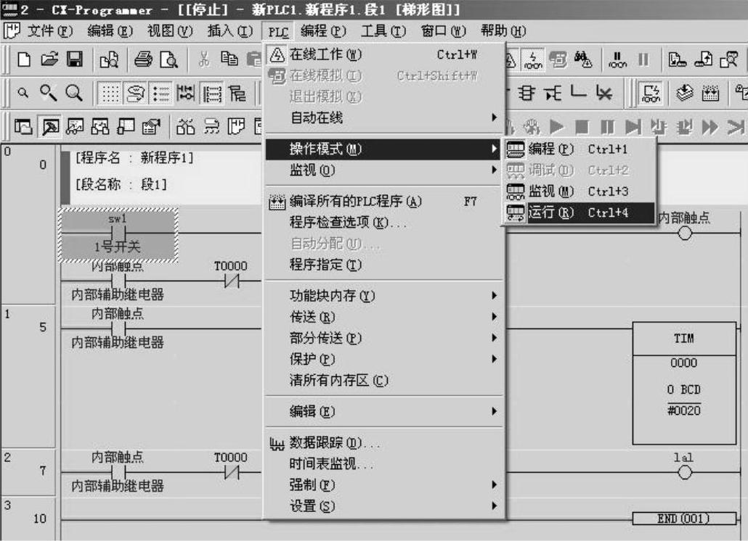Click the stop square icon in simulation toolbar
Viewport: 748px width, 541px height.
582,127
